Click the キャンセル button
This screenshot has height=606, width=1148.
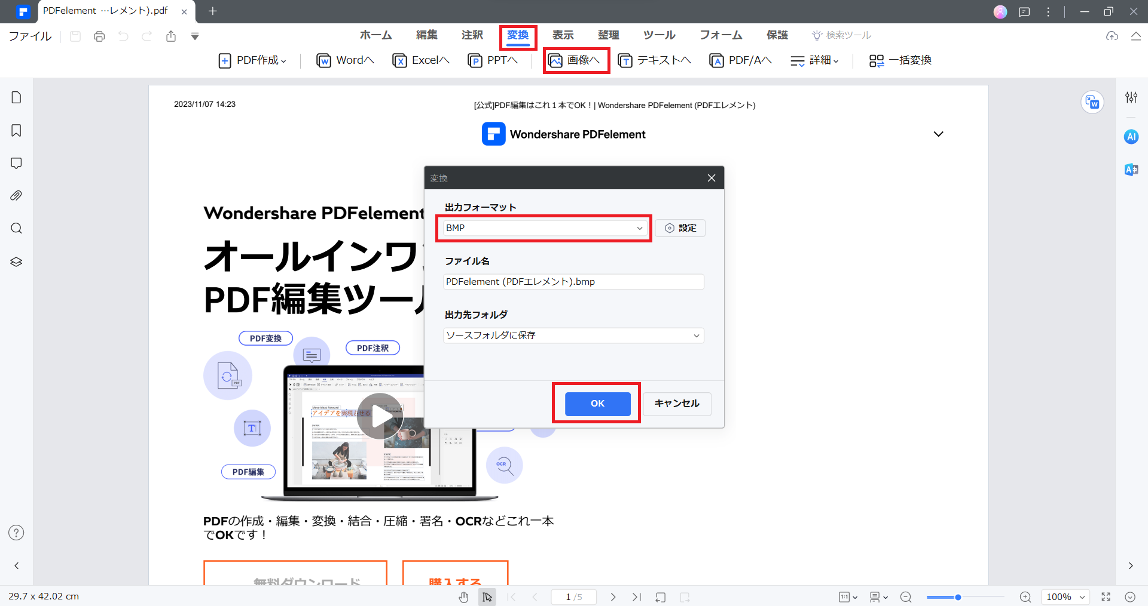pyautogui.click(x=677, y=404)
